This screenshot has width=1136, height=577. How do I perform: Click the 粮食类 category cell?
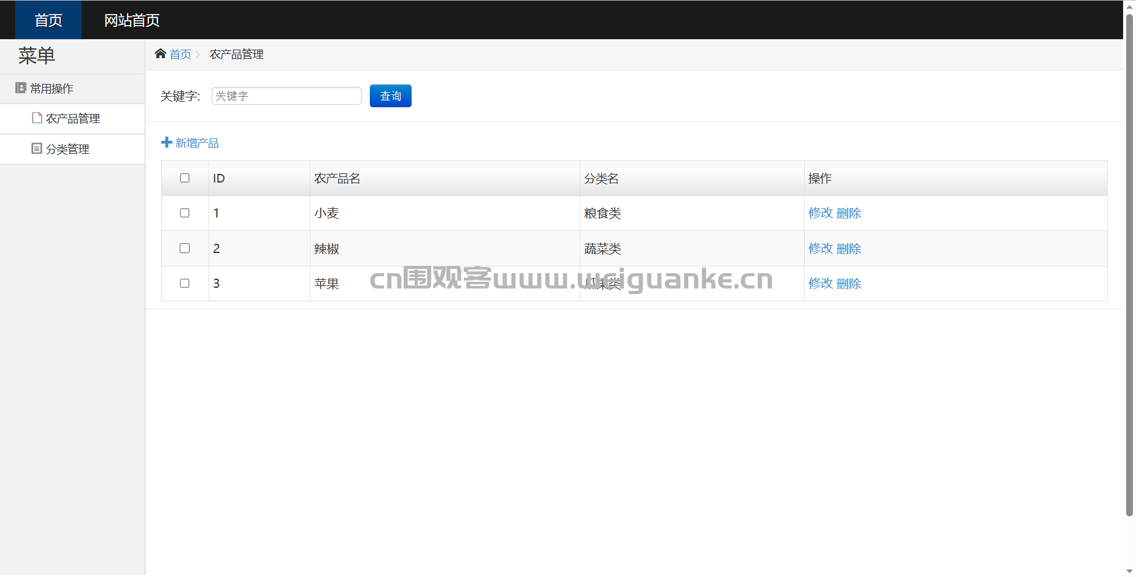(x=692, y=213)
